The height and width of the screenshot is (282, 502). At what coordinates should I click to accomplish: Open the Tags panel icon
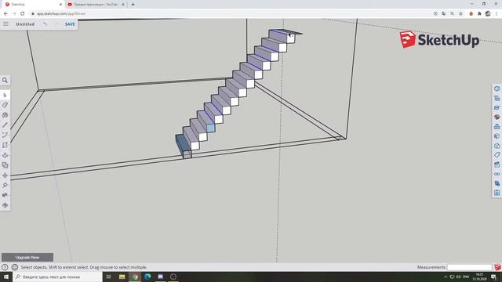coord(497,155)
